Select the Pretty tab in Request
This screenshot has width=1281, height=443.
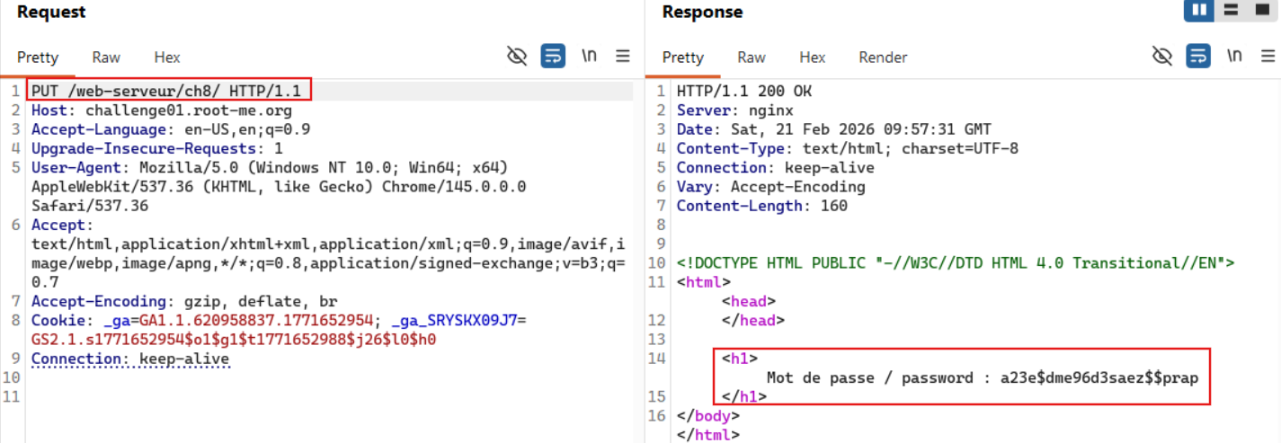coord(38,58)
